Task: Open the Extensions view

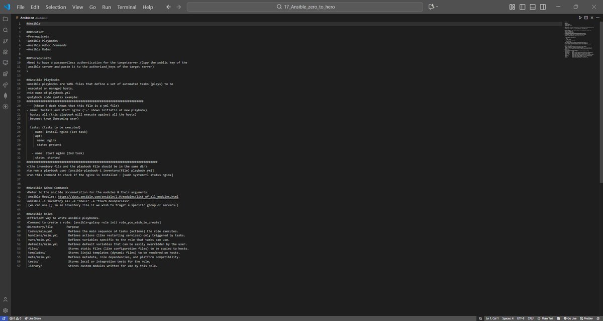Action: 5,73
